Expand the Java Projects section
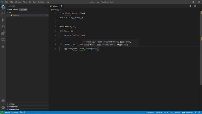 click(x=27, y=110)
